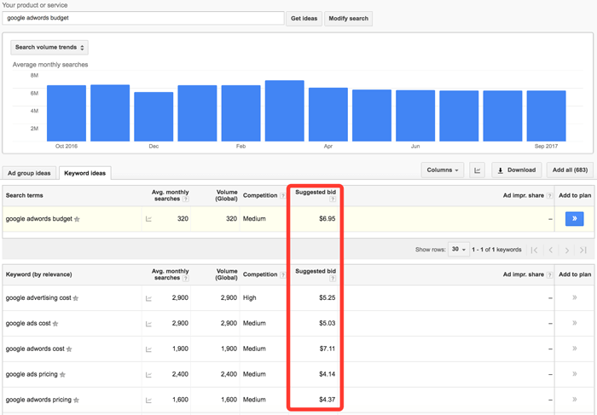Open the Columns dropdown
This screenshot has width=597, height=415.
point(443,170)
